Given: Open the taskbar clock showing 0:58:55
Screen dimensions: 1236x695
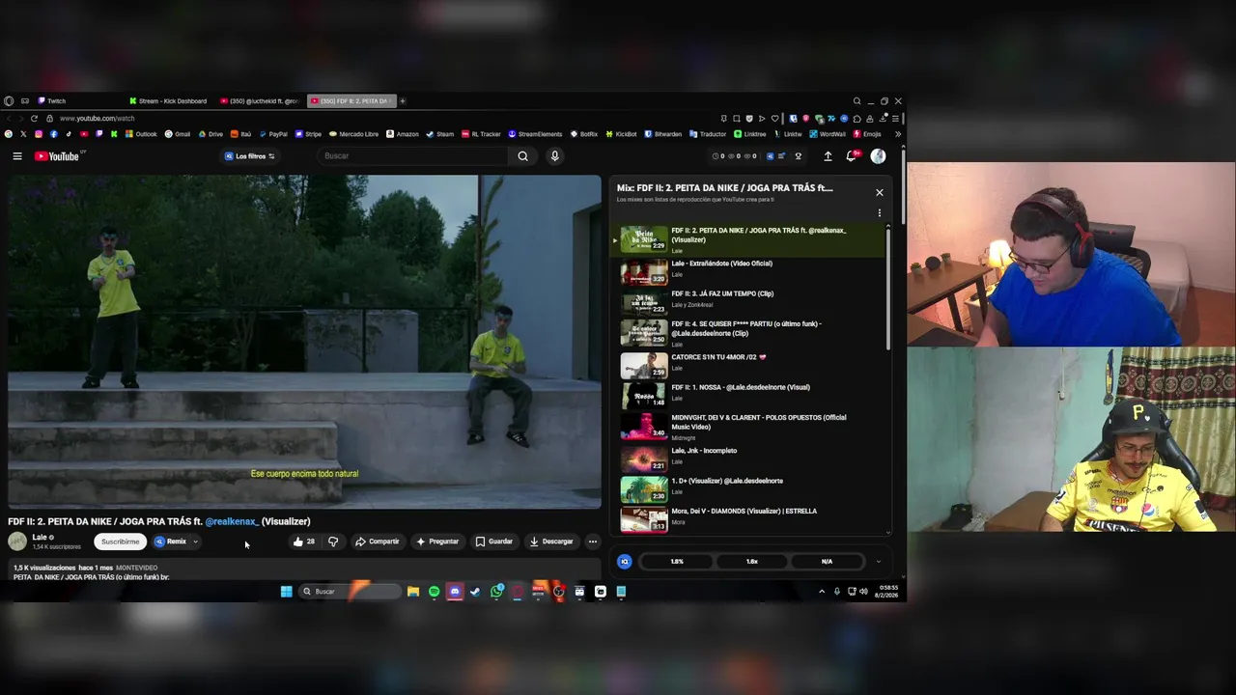Looking at the screenshot, I should pos(888,592).
